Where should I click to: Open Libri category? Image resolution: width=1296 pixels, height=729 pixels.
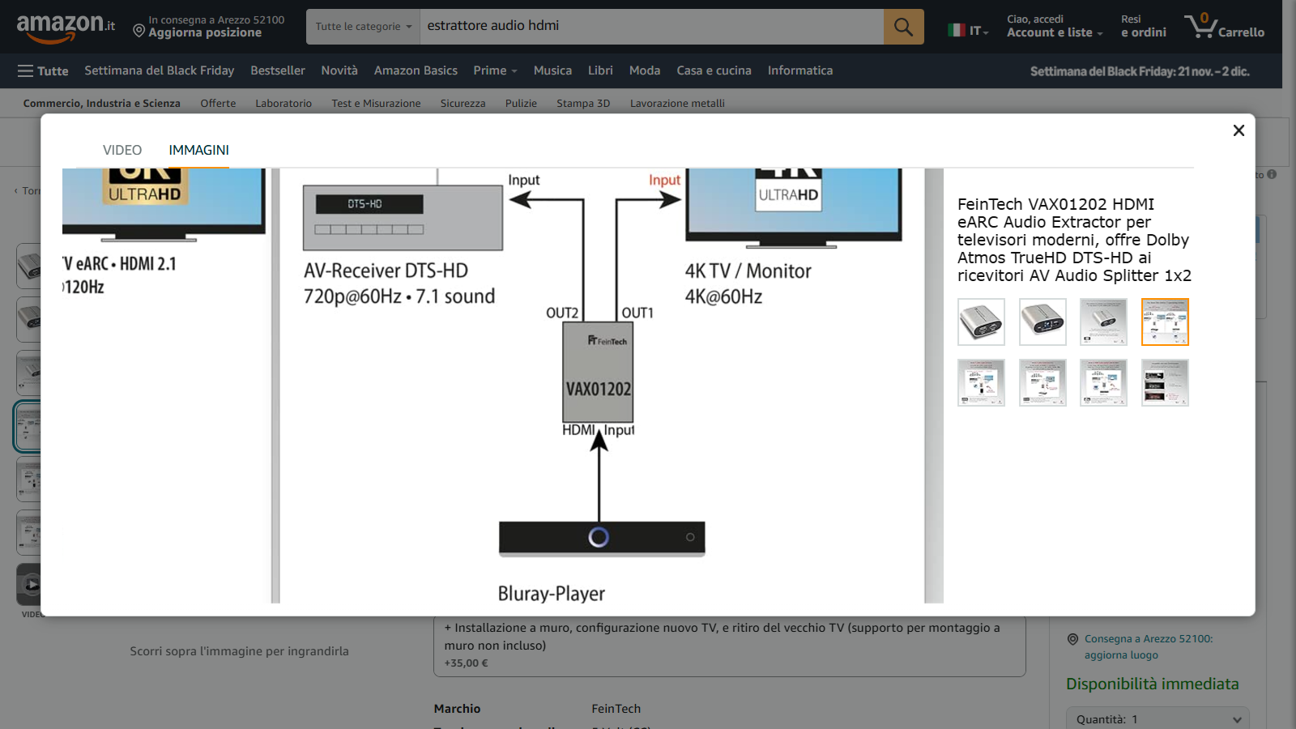coord(600,70)
